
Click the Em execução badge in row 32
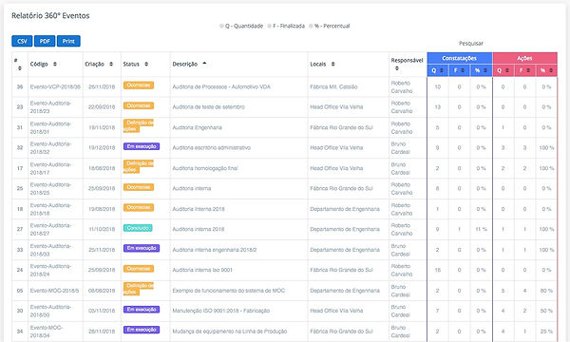point(142,146)
